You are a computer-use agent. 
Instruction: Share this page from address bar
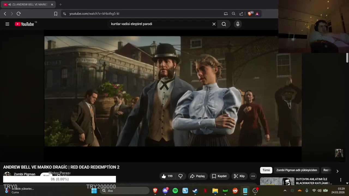coord(241,14)
